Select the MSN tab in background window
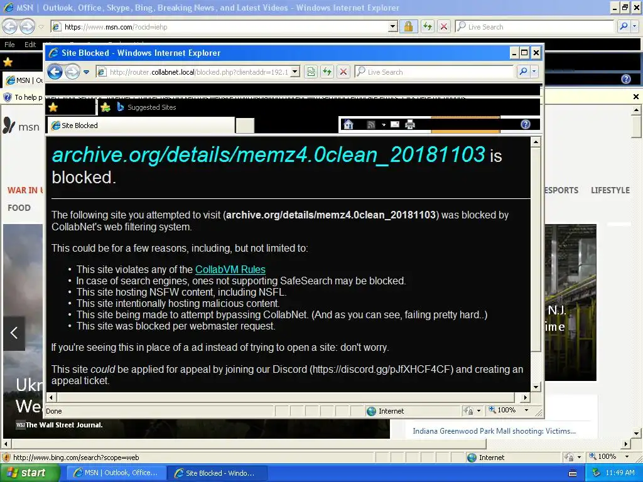The height and width of the screenshot is (482, 643). (24, 80)
